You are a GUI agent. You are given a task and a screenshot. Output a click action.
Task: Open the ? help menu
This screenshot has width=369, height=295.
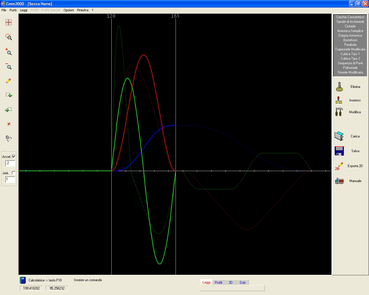pos(93,10)
